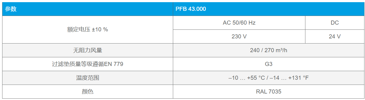
Task: Click the G3 filter class value
Action: tap(269, 64)
